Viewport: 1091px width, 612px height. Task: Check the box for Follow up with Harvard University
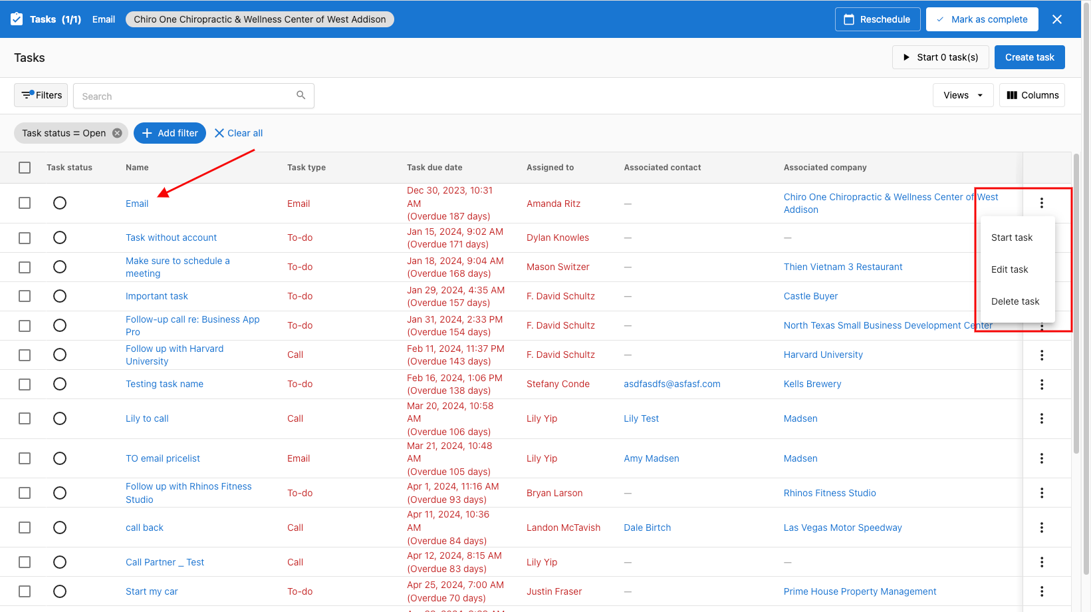click(25, 355)
